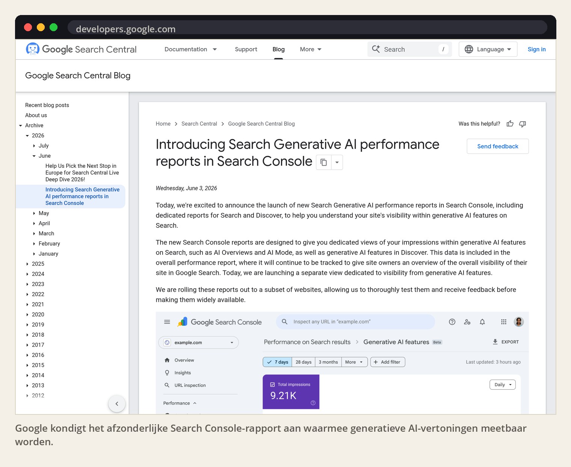Open the Help Us Pick the Next Stop post
Viewport: 571px width, 467px height.
82,173
